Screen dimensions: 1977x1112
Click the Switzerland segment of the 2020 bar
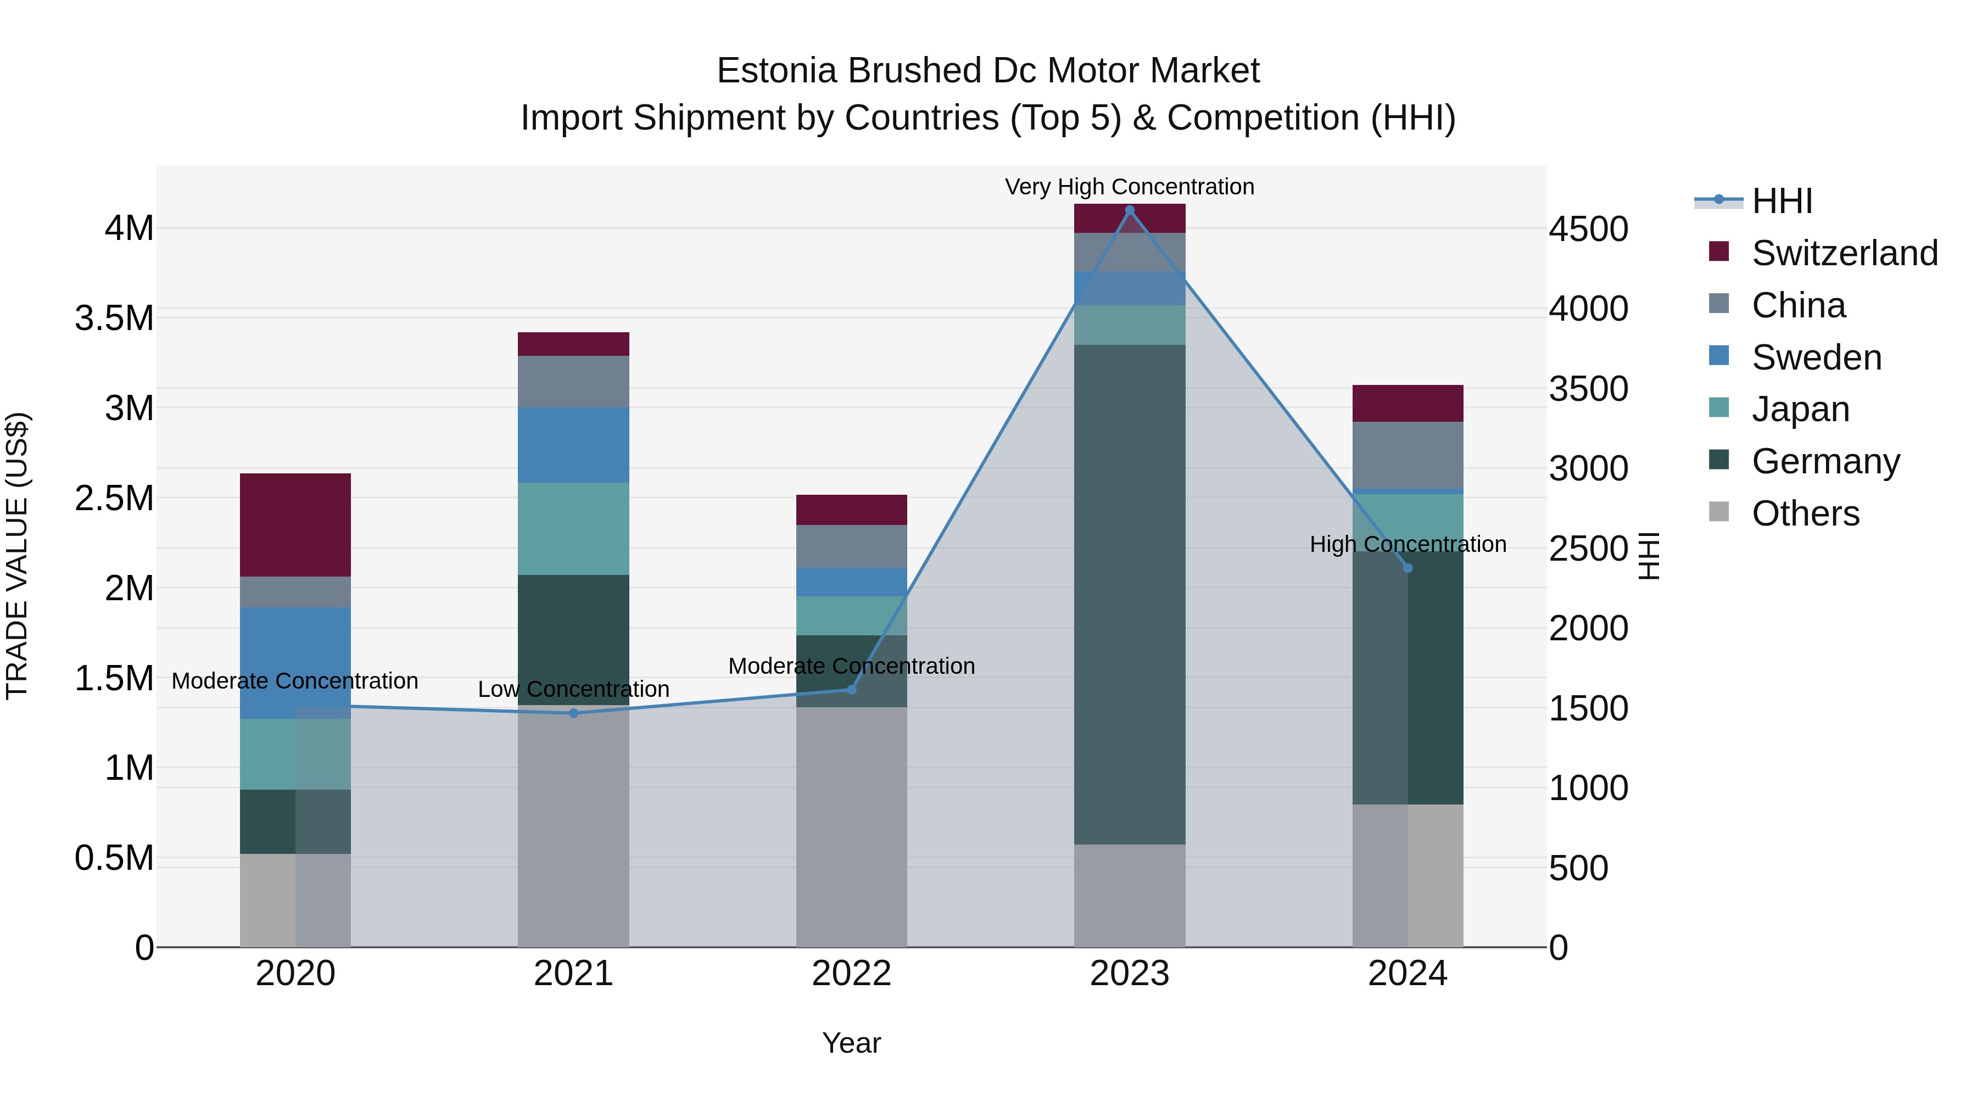tap(295, 525)
